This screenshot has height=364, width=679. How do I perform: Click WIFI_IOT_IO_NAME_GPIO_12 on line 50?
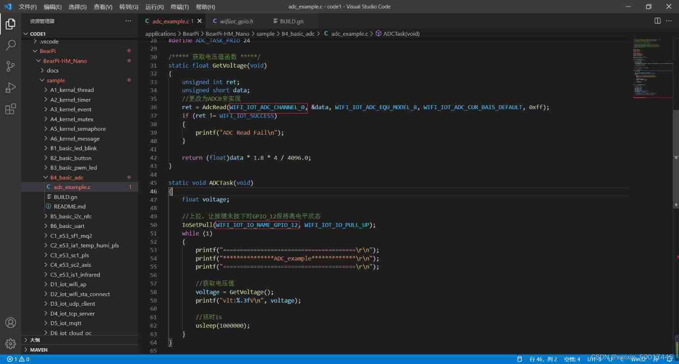(257, 225)
